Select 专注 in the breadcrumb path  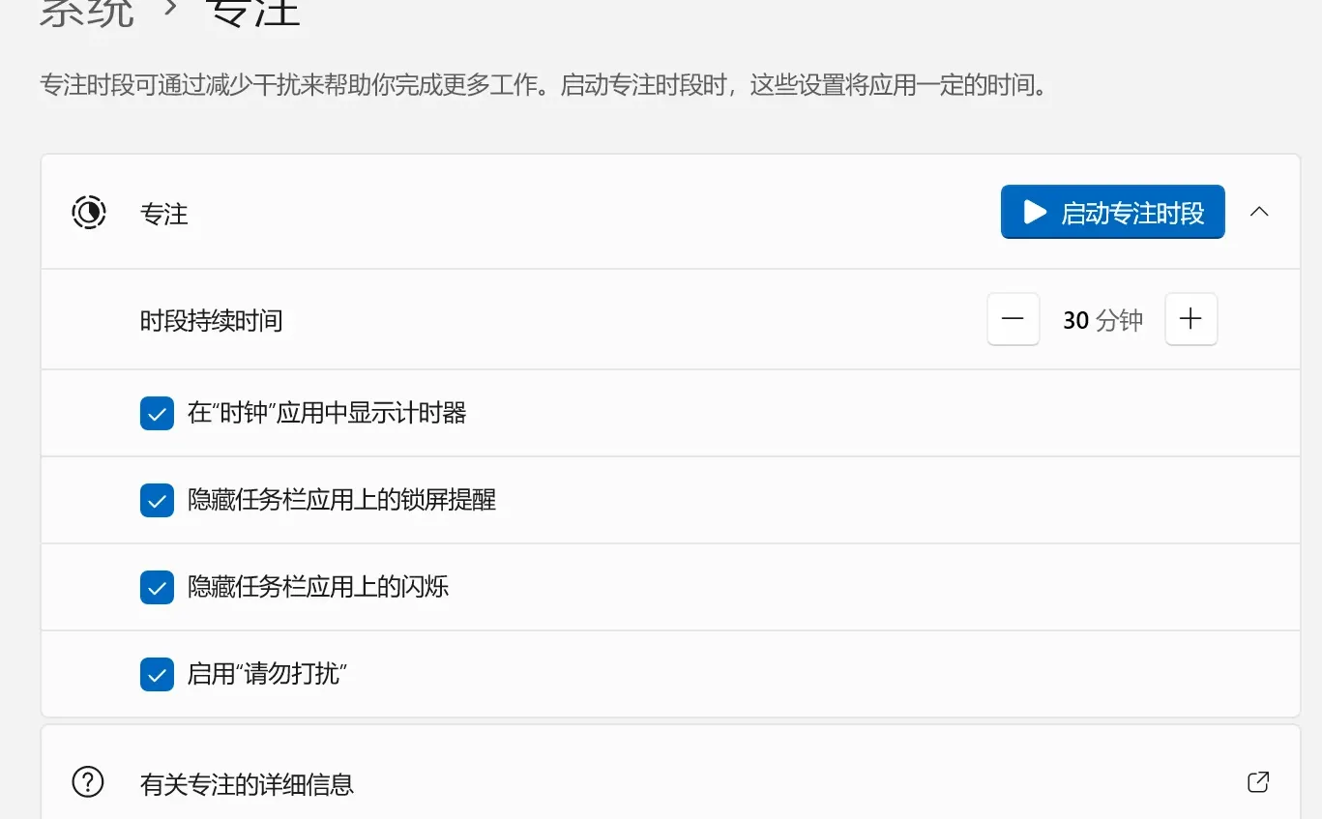coord(253,14)
